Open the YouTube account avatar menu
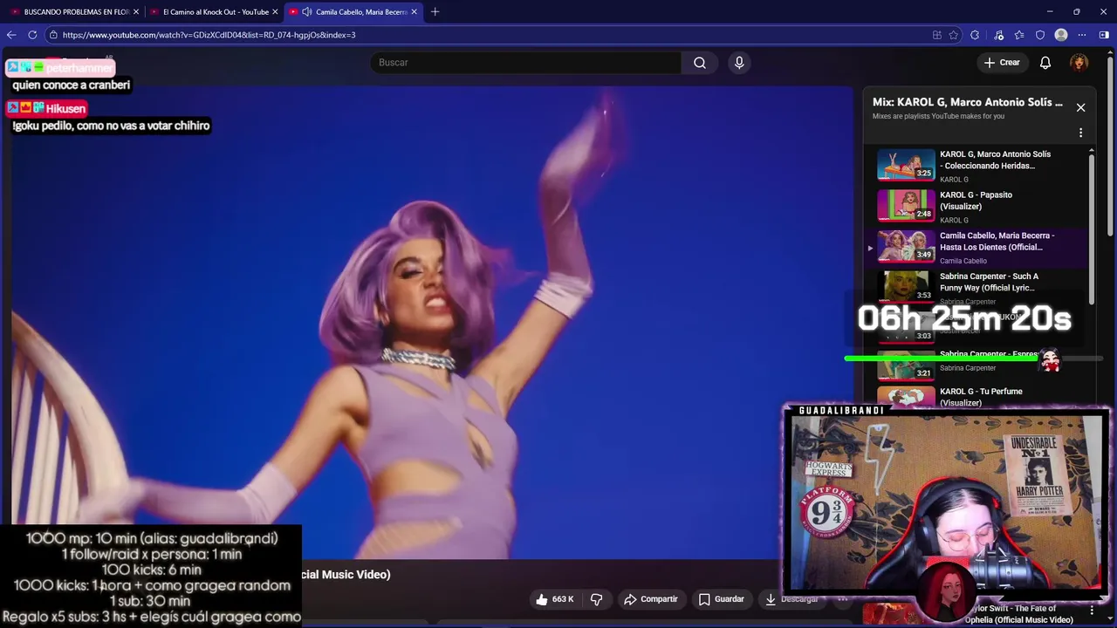The image size is (1117, 628). pos(1079,63)
